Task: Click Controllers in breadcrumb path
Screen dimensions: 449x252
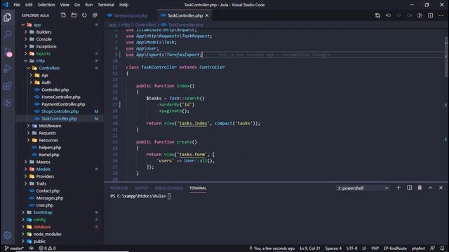Action: [x=145, y=25]
